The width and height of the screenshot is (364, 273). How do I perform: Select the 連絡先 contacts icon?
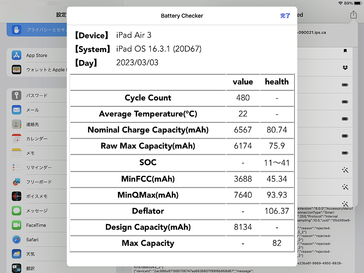[x=16, y=124]
